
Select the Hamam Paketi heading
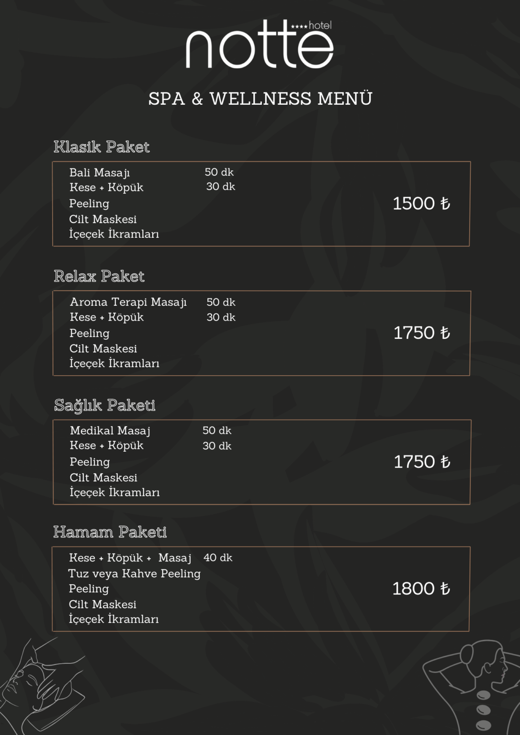[x=110, y=532]
